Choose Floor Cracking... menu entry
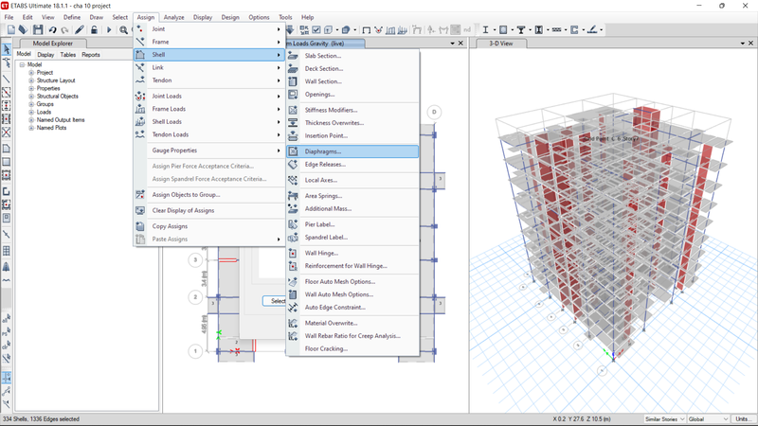 click(x=352, y=348)
